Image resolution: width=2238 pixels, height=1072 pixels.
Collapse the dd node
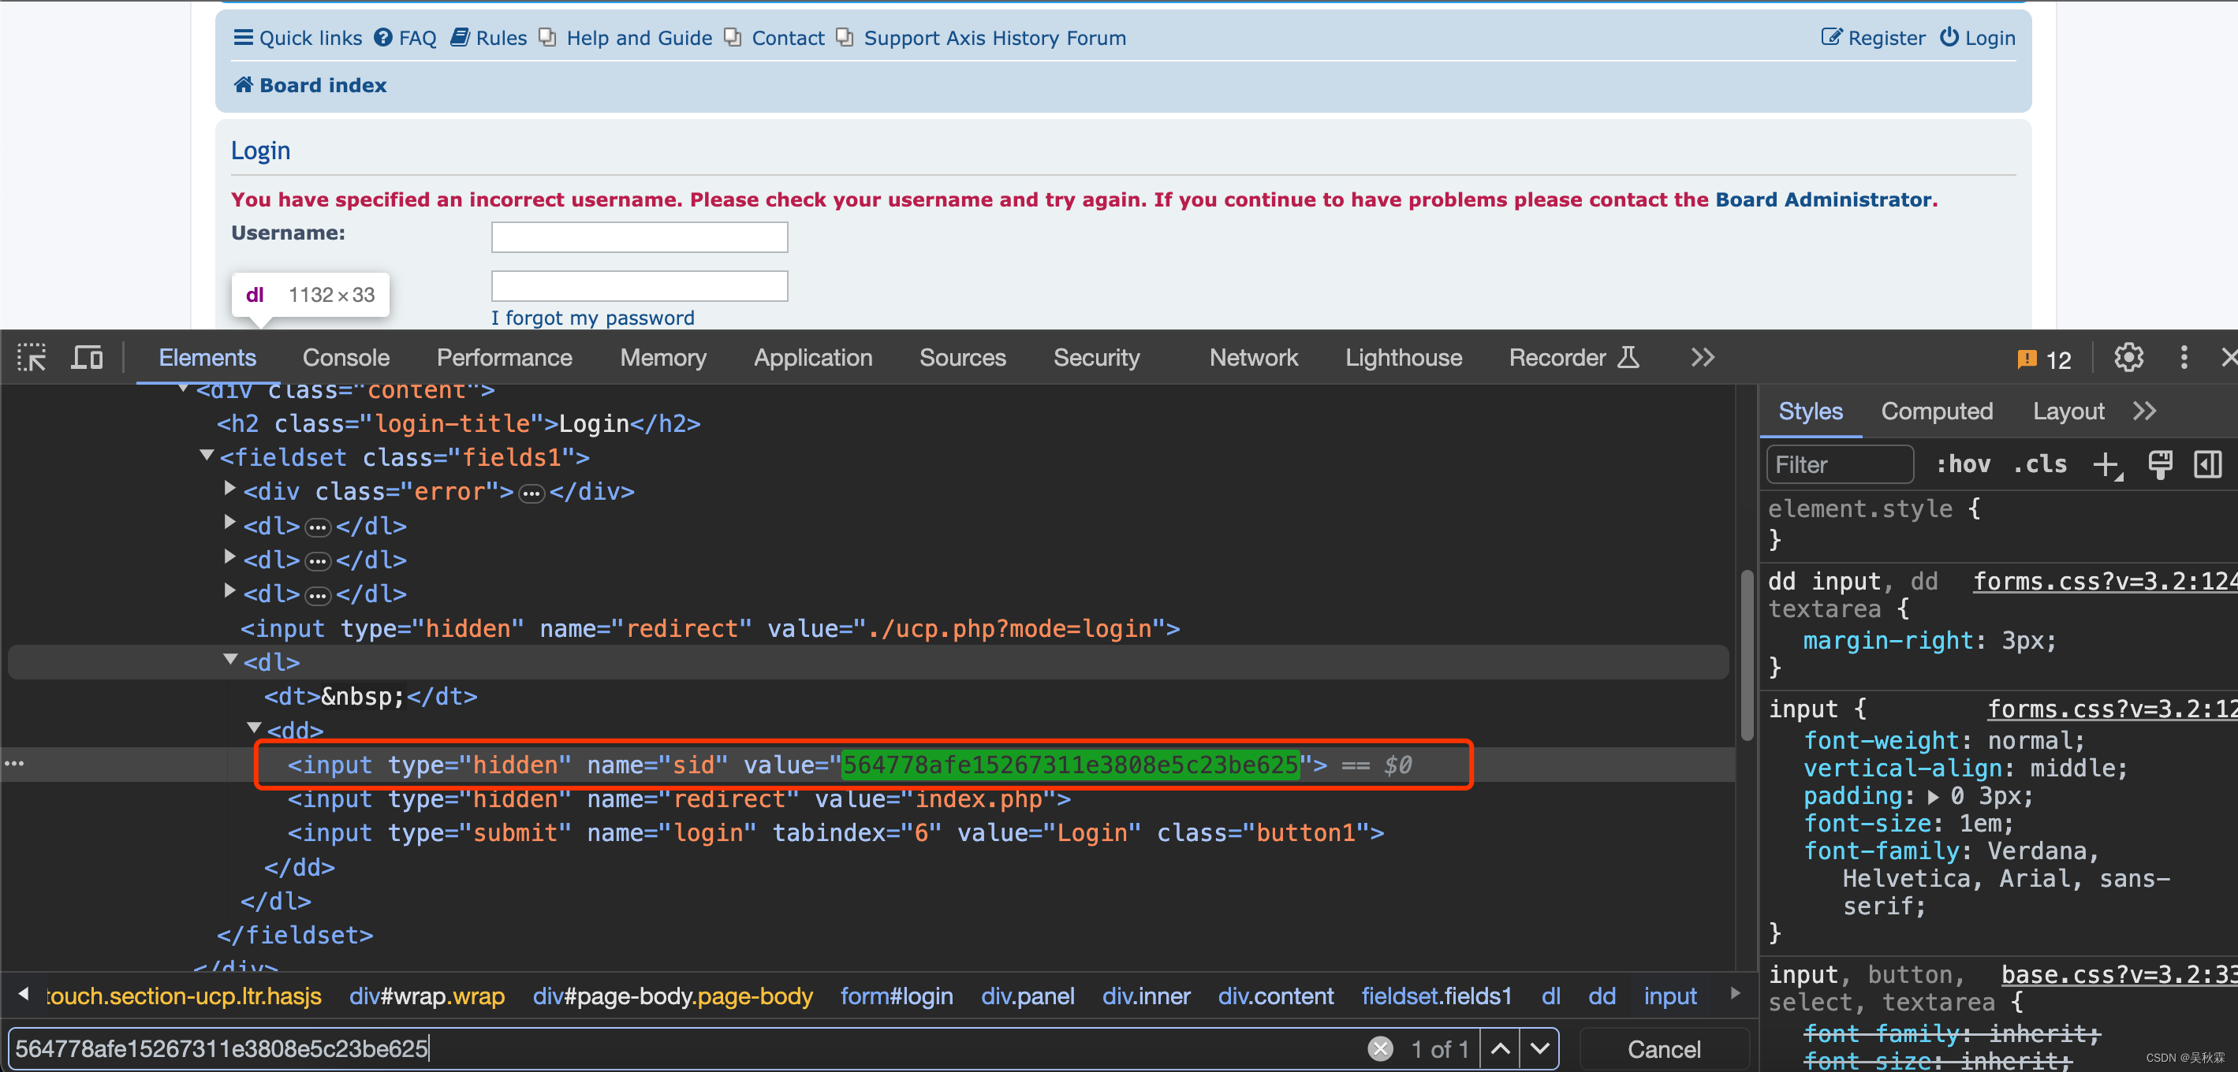(x=254, y=728)
